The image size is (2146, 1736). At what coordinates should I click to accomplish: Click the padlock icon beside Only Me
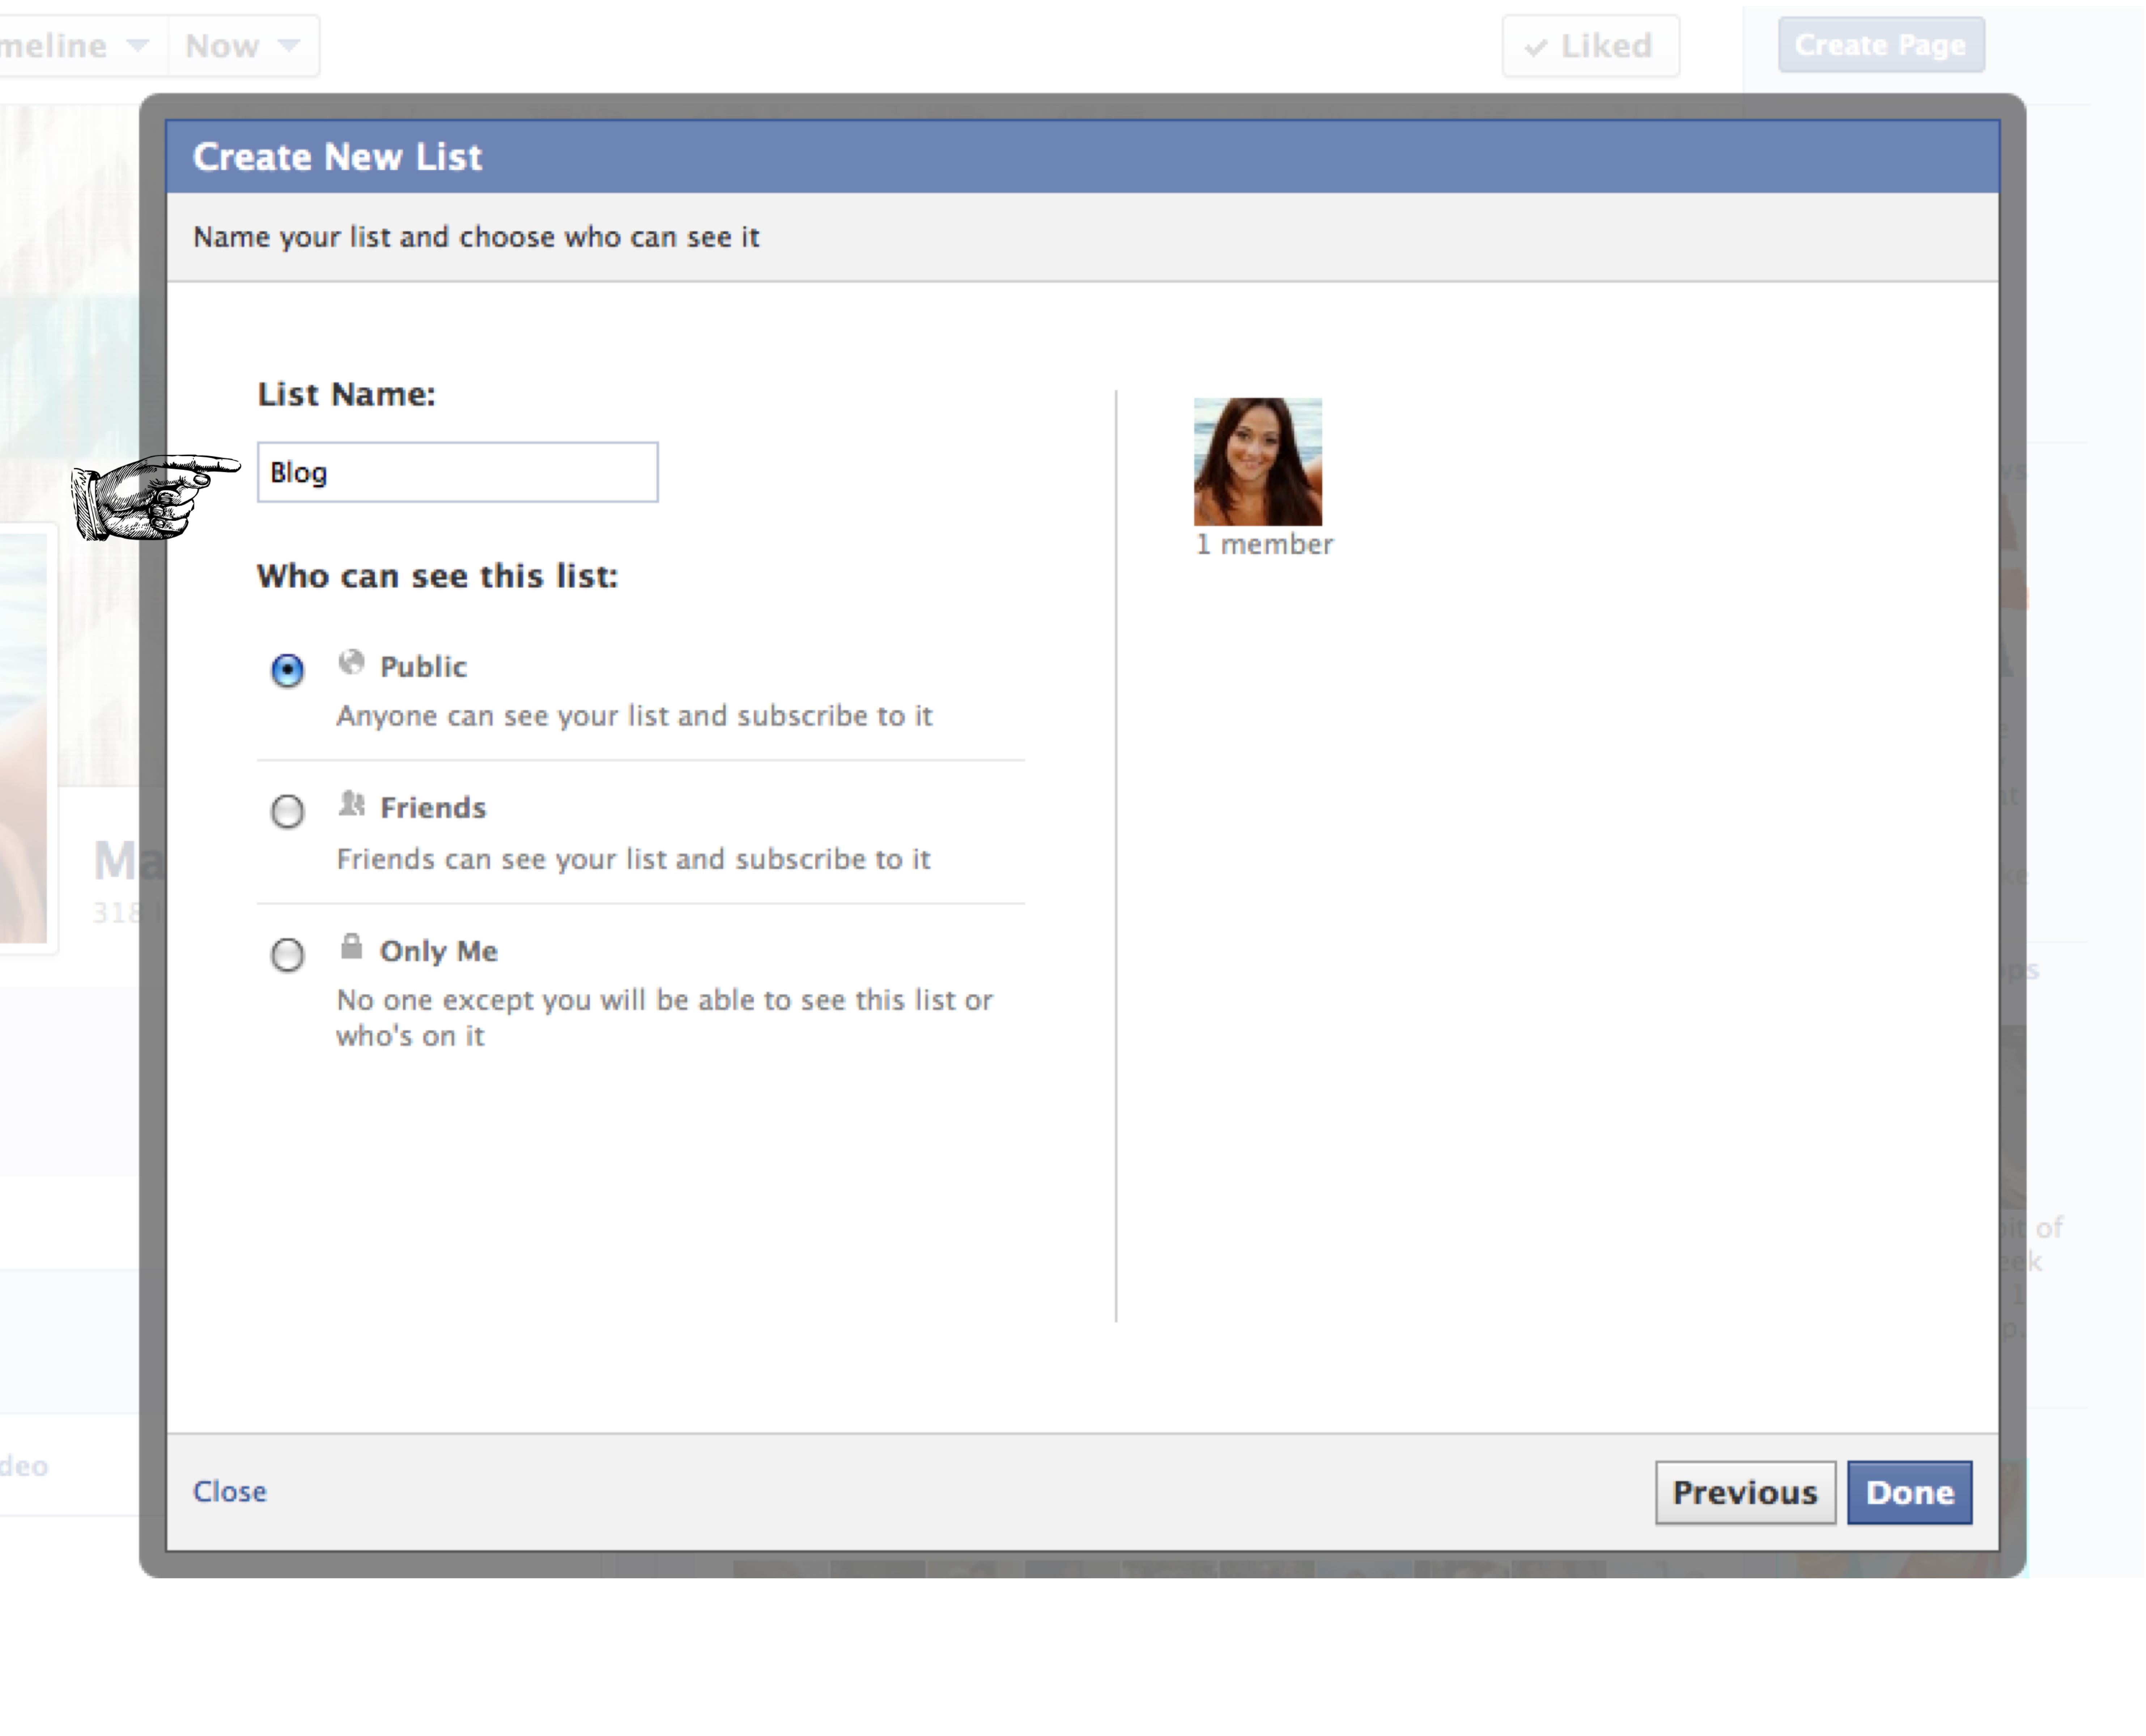tap(351, 946)
